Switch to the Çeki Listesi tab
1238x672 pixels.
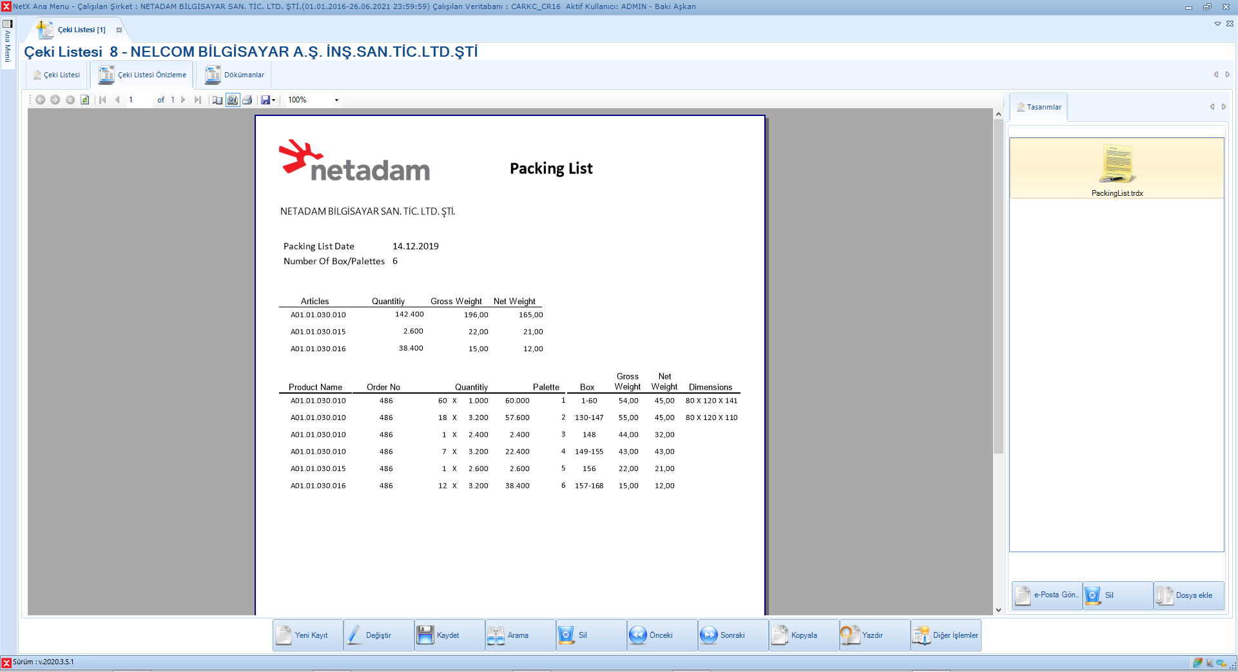coord(57,75)
